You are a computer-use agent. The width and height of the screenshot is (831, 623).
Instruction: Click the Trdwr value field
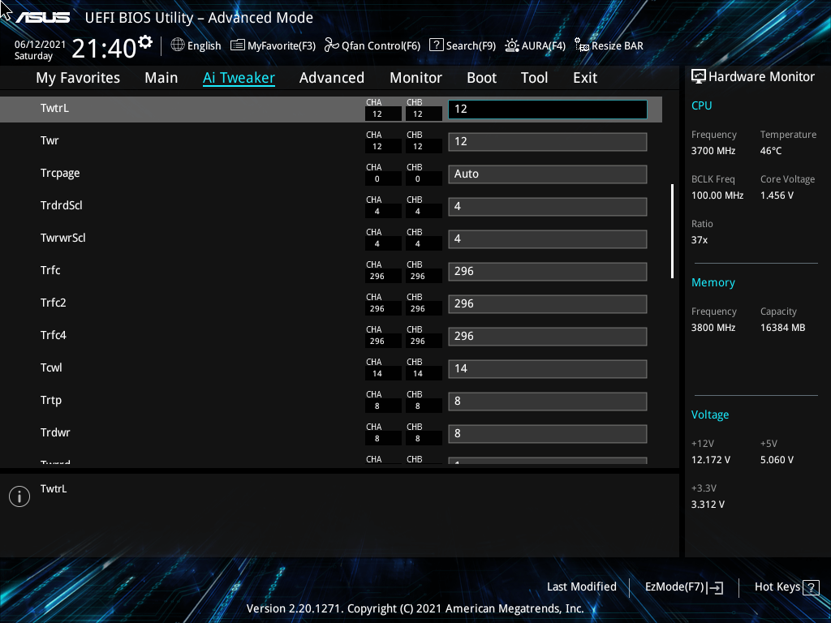click(548, 433)
